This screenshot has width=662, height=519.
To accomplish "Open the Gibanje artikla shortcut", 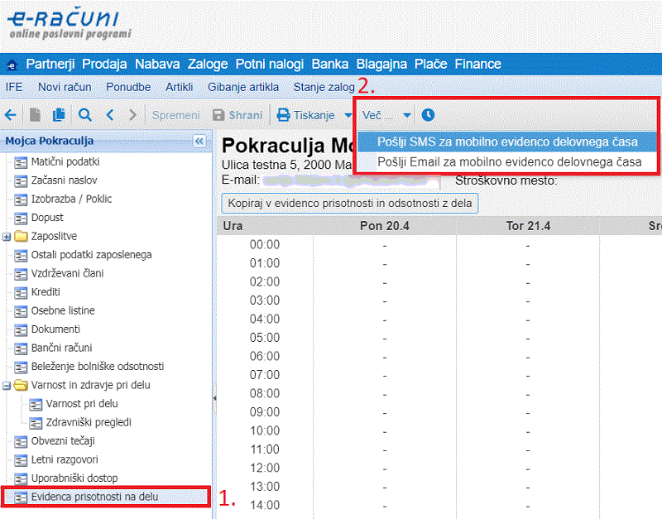I will [243, 87].
